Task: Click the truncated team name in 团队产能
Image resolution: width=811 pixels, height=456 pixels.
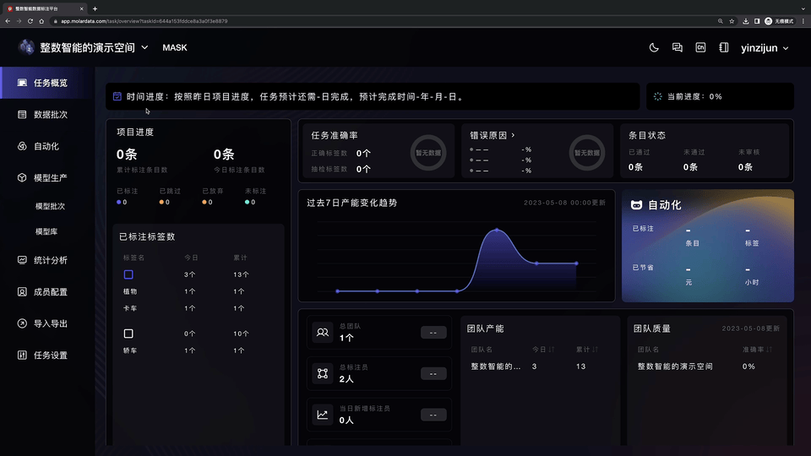Action: point(496,366)
